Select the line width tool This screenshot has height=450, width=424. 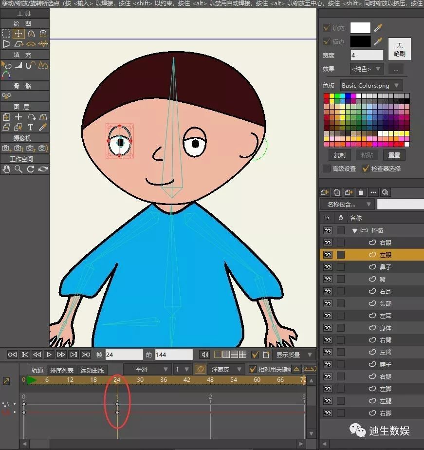click(x=18, y=65)
